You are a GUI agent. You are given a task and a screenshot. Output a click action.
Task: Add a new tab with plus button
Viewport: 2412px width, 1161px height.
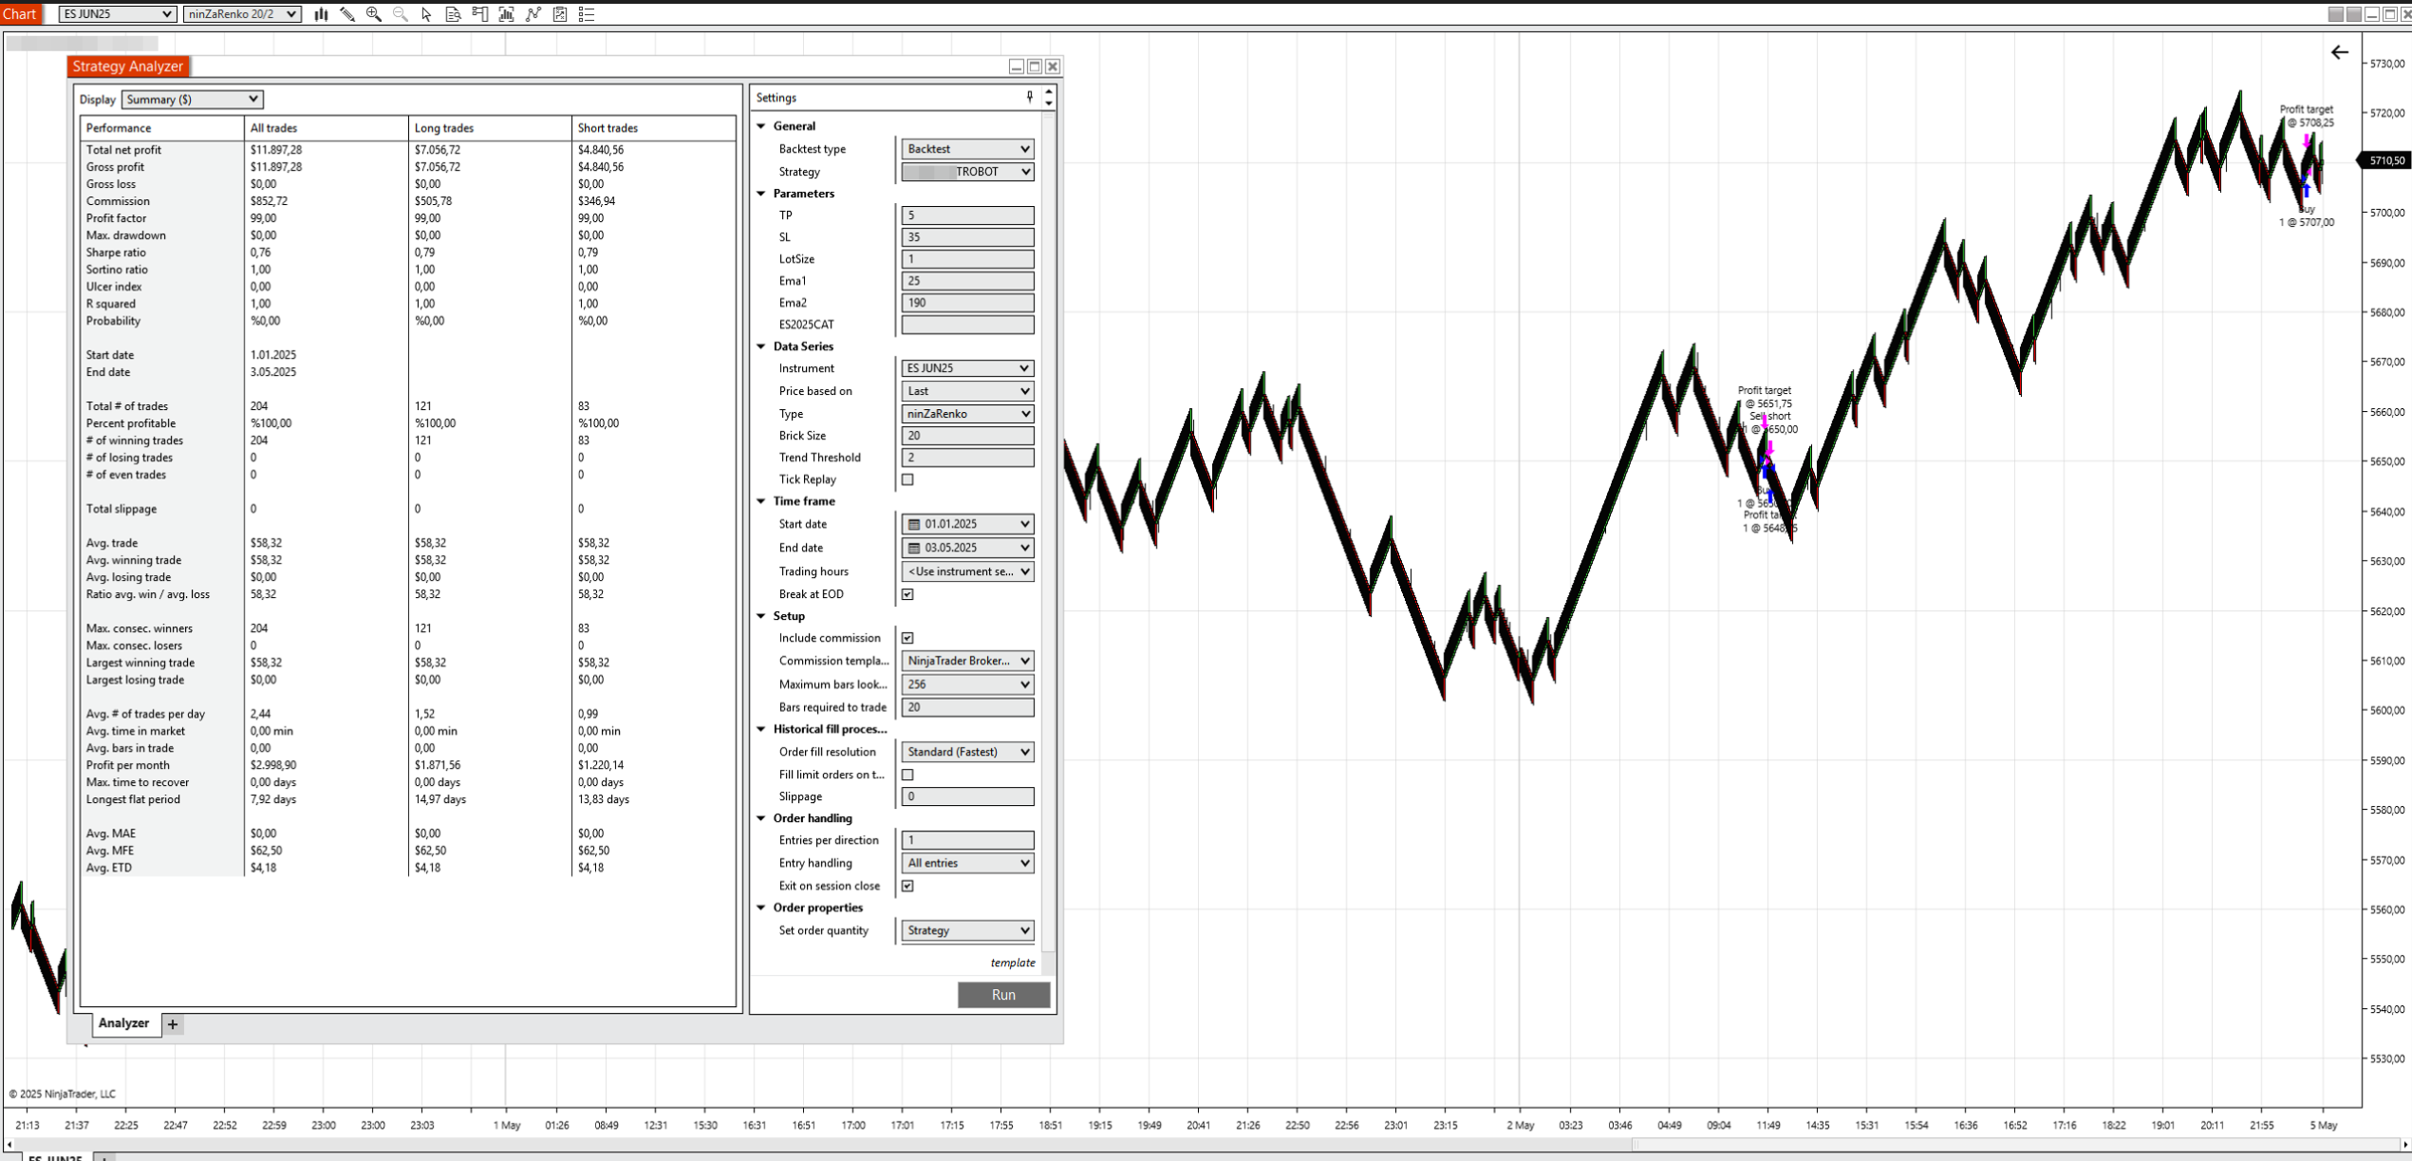(173, 1024)
